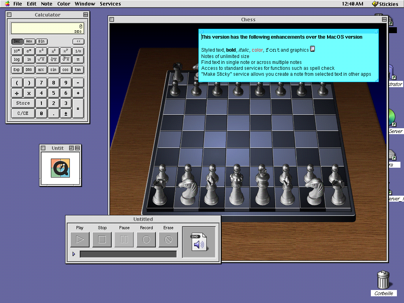
Task: Toggle DRG angle mode key
Action: click(x=29, y=70)
